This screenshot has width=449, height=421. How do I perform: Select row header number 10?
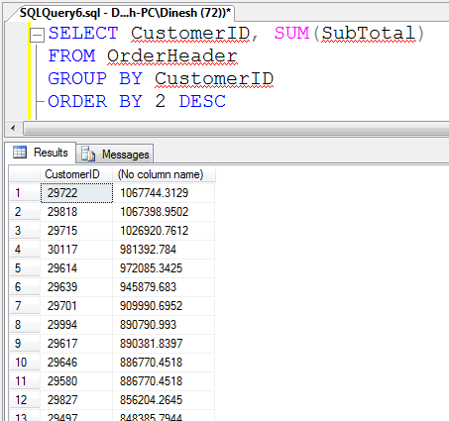pyautogui.click(x=25, y=363)
